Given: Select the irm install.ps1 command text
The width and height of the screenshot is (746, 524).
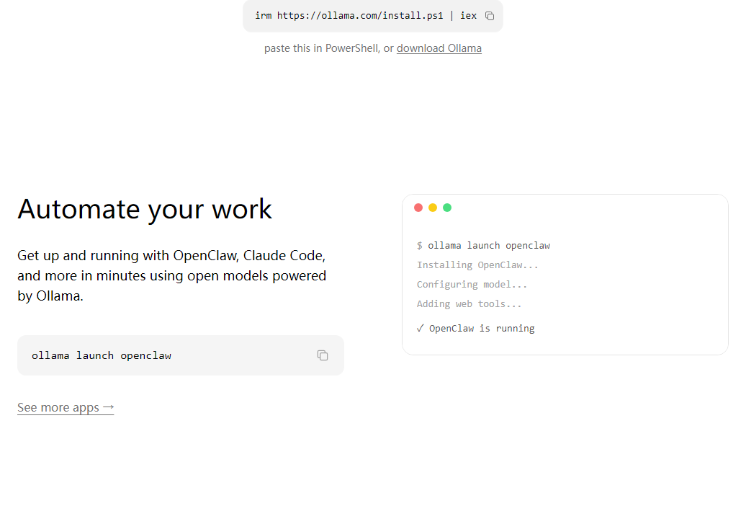Looking at the screenshot, I should click(x=365, y=16).
